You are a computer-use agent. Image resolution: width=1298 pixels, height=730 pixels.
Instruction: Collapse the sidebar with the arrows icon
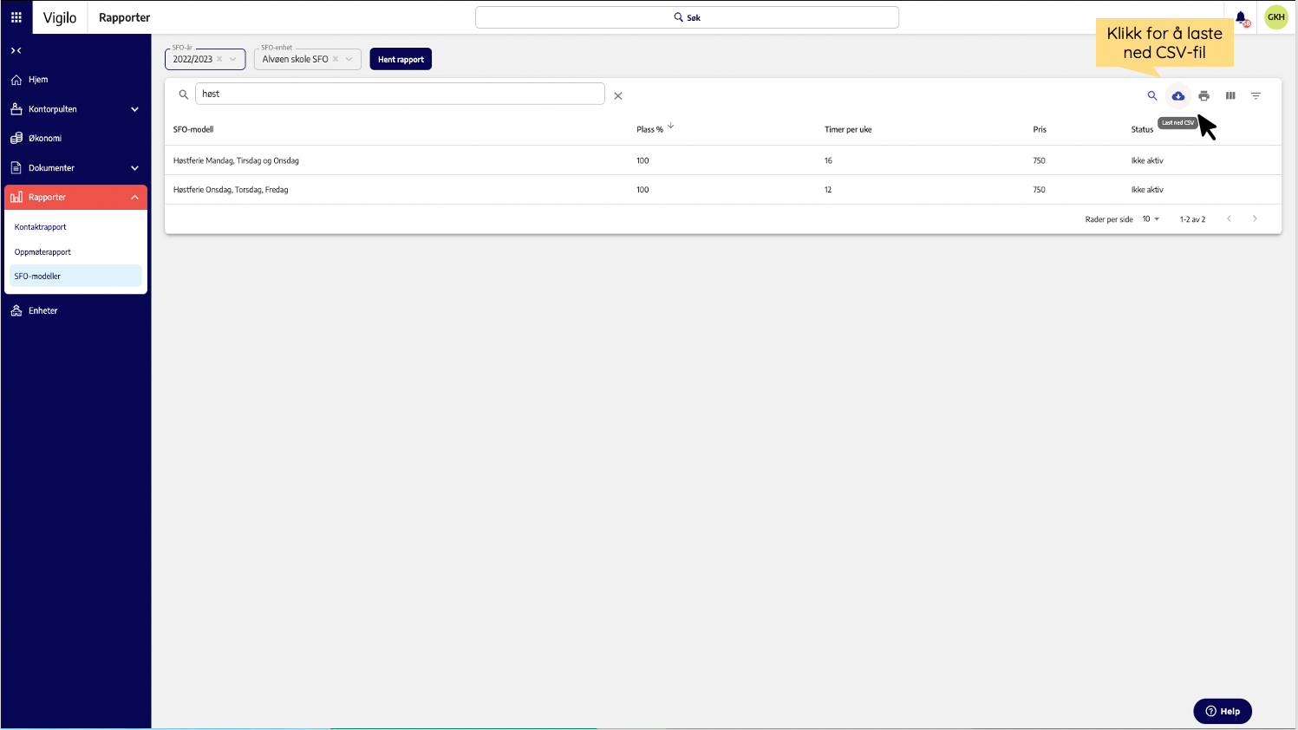point(16,50)
